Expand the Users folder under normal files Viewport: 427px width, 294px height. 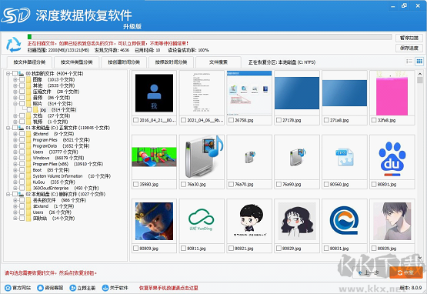tap(15, 152)
